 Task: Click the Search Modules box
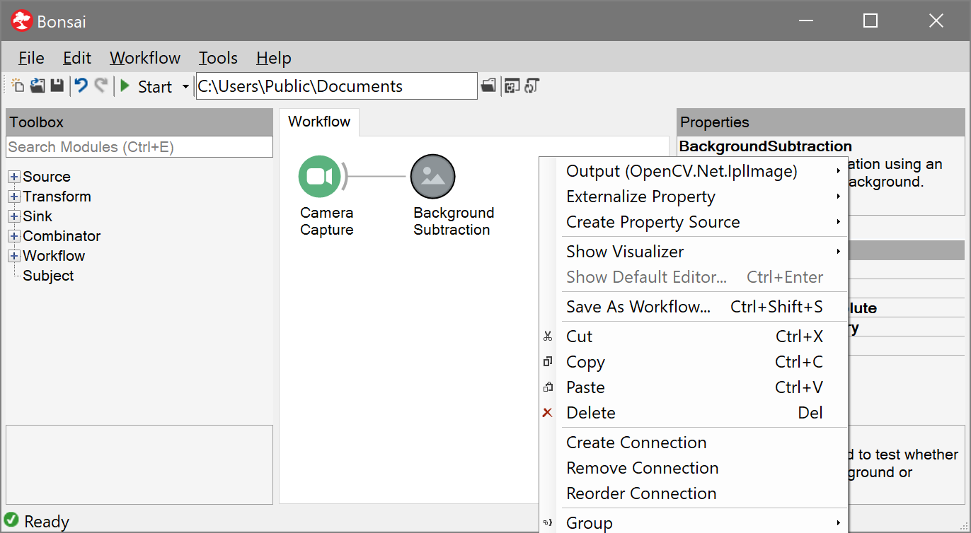(x=139, y=147)
